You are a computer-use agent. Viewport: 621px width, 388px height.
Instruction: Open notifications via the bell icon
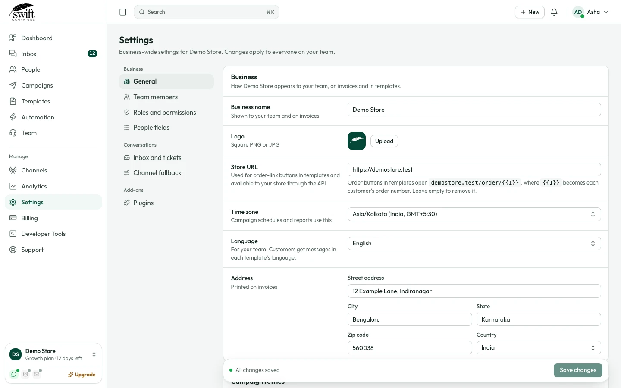(x=554, y=12)
